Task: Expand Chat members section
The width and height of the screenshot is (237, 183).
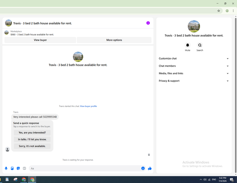Action: click(x=194, y=66)
